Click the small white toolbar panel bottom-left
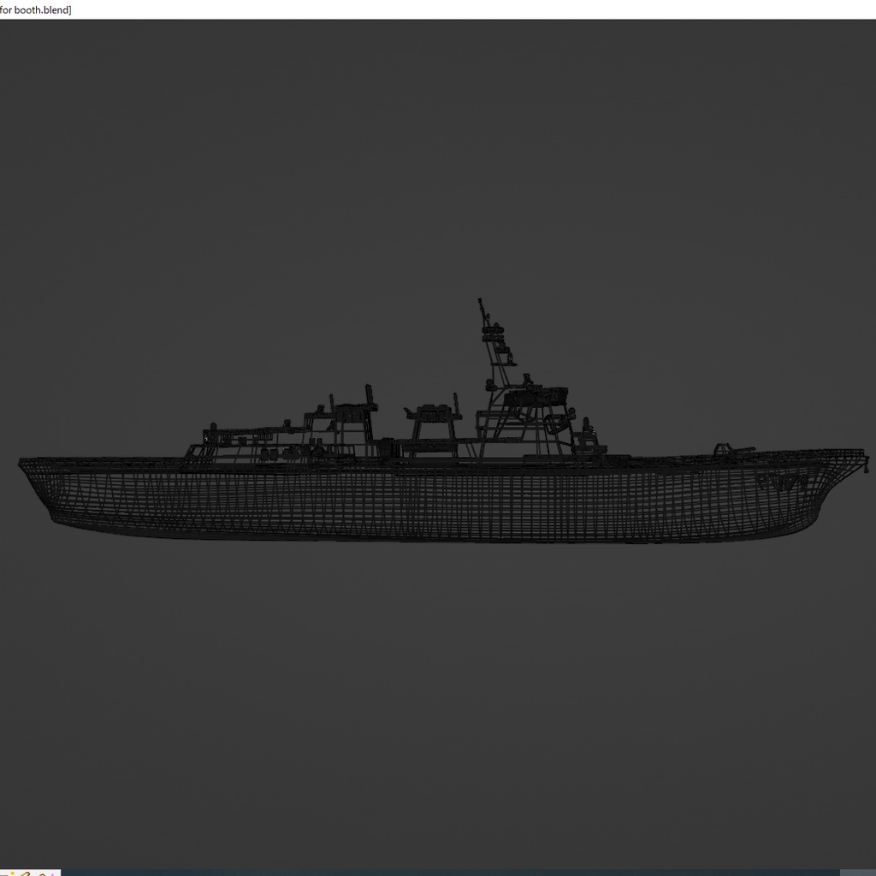Screen dimensions: 876x876 coord(30,873)
